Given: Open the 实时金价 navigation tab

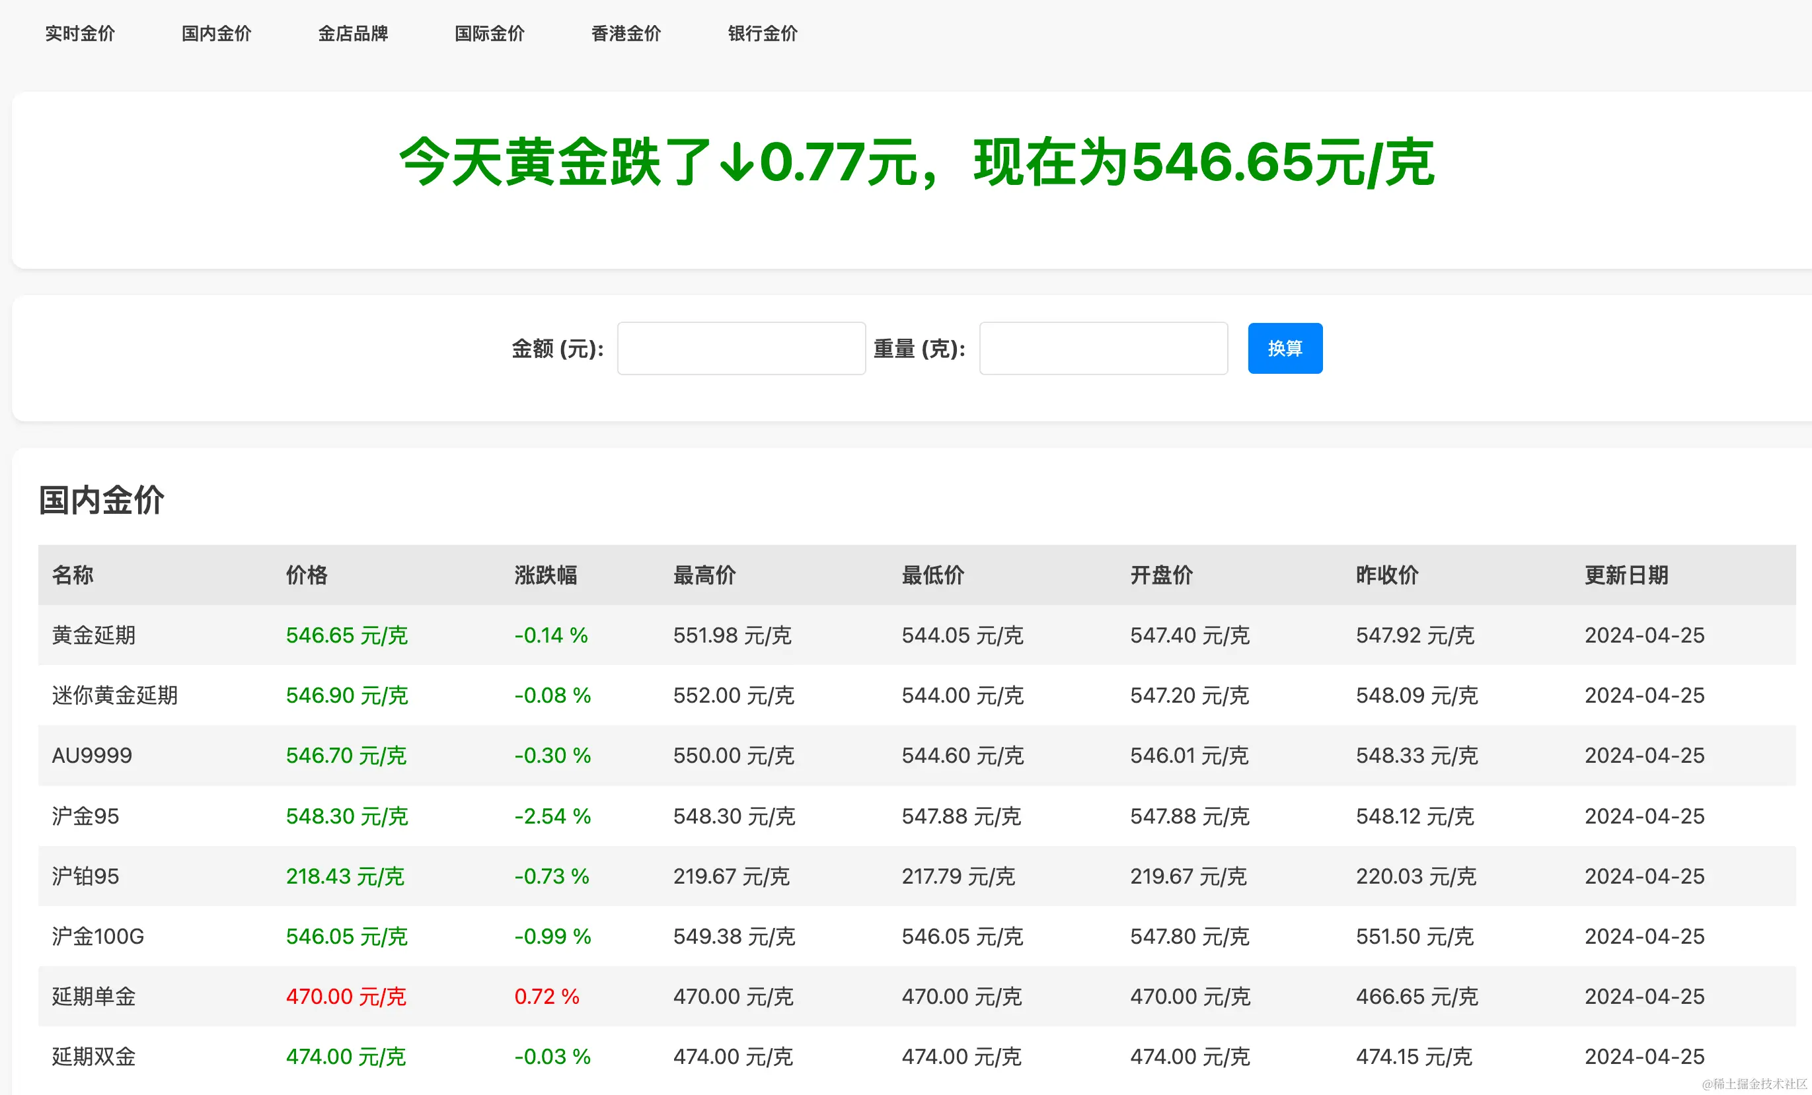Looking at the screenshot, I should [79, 34].
